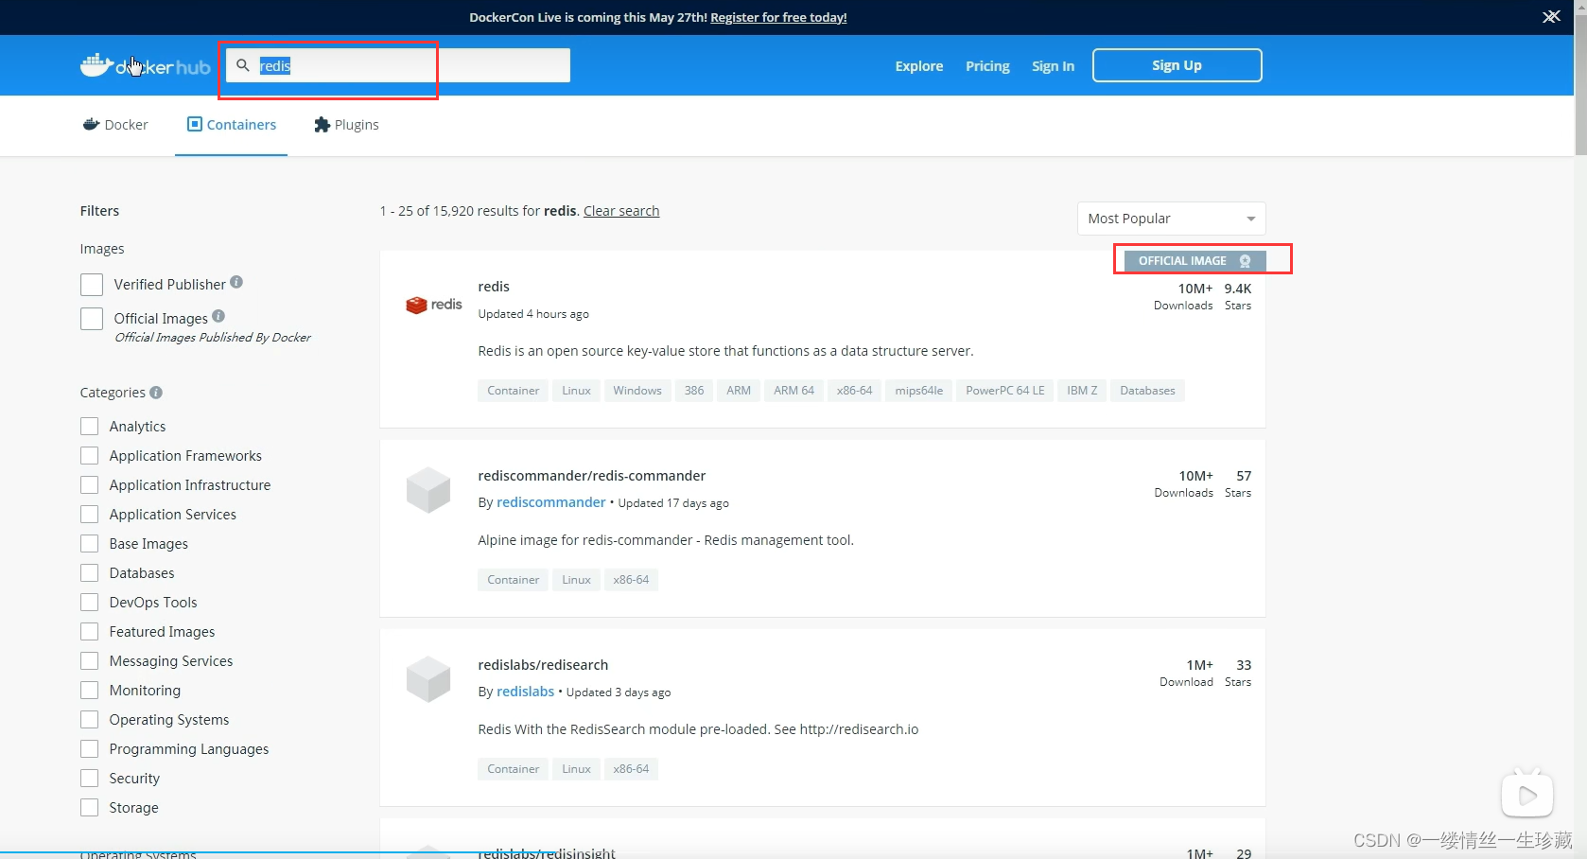Close the DockerCon announcement banner
This screenshot has width=1587, height=859.
[1551, 17]
